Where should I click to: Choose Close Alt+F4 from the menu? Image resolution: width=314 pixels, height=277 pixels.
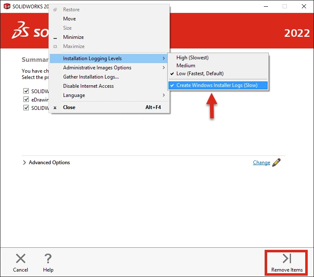click(109, 107)
